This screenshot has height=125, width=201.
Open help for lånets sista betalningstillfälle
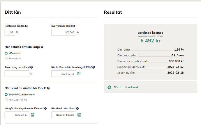pos(94,67)
